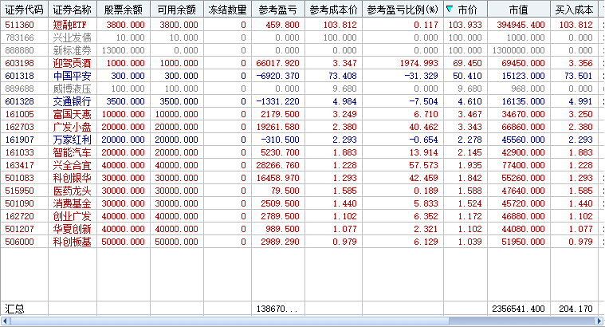
Task: Click summary buy cost 204.170
Action: 576,309
